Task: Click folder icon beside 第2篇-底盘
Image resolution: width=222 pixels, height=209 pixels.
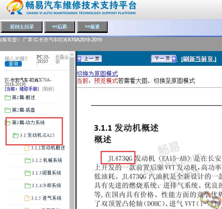Action: point(8,110)
